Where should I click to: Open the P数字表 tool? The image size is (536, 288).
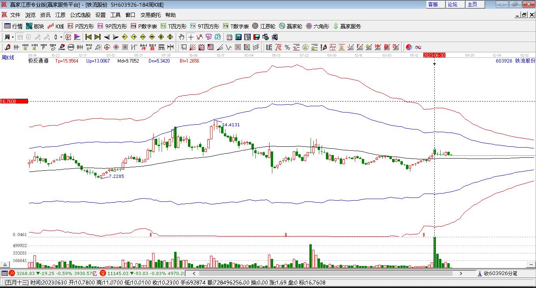144,26
